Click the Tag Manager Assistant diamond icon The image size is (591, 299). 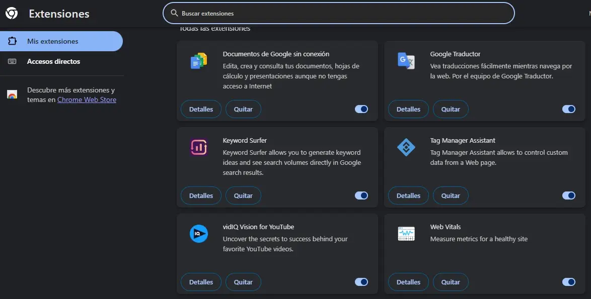coord(406,147)
